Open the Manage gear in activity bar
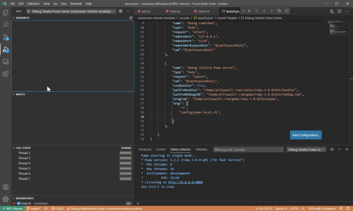The image size is (353, 211). point(6,199)
